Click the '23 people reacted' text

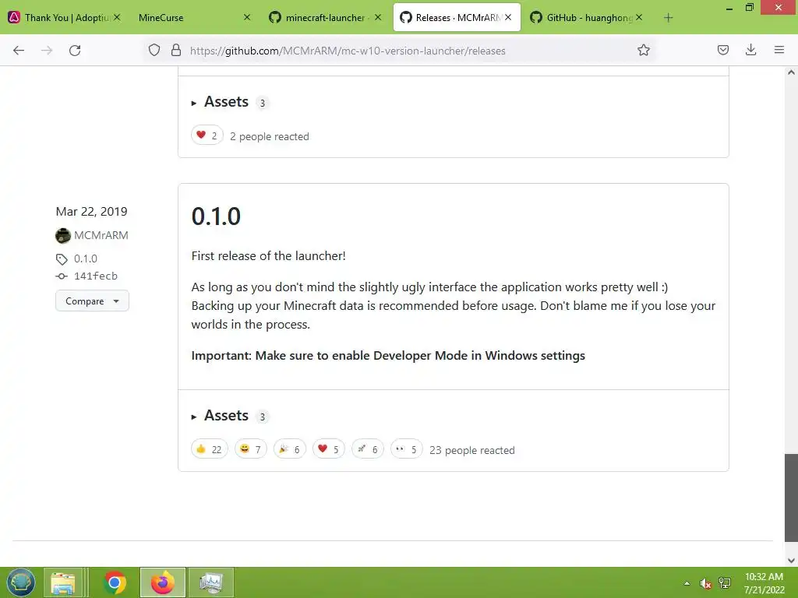coord(471,450)
